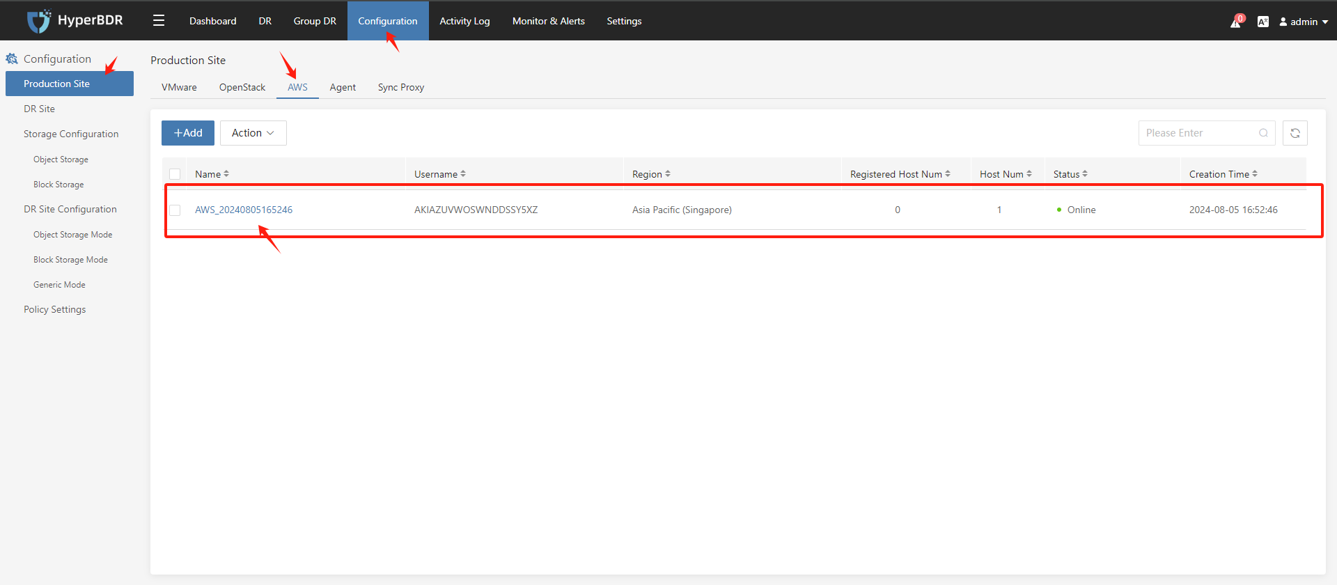Select DR Site in sidebar
Viewport: 1337px width, 585px height.
click(x=39, y=109)
